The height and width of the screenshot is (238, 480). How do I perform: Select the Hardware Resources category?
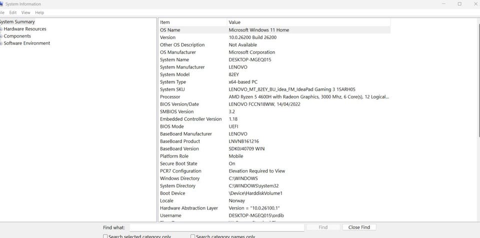pos(25,29)
